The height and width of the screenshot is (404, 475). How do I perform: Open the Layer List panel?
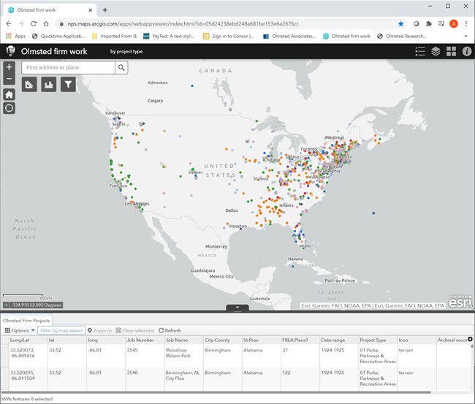click(436, 51)
